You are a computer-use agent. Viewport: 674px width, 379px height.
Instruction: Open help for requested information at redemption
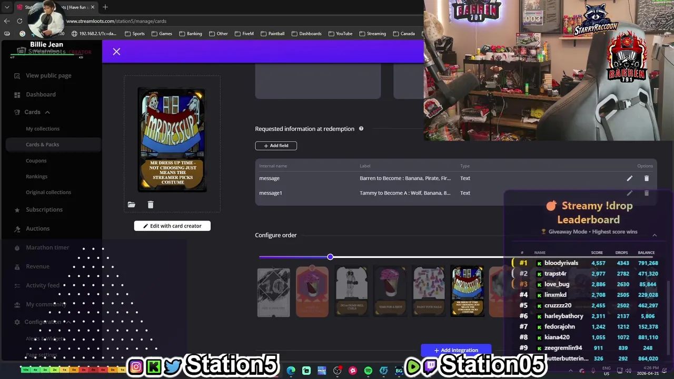361,128
